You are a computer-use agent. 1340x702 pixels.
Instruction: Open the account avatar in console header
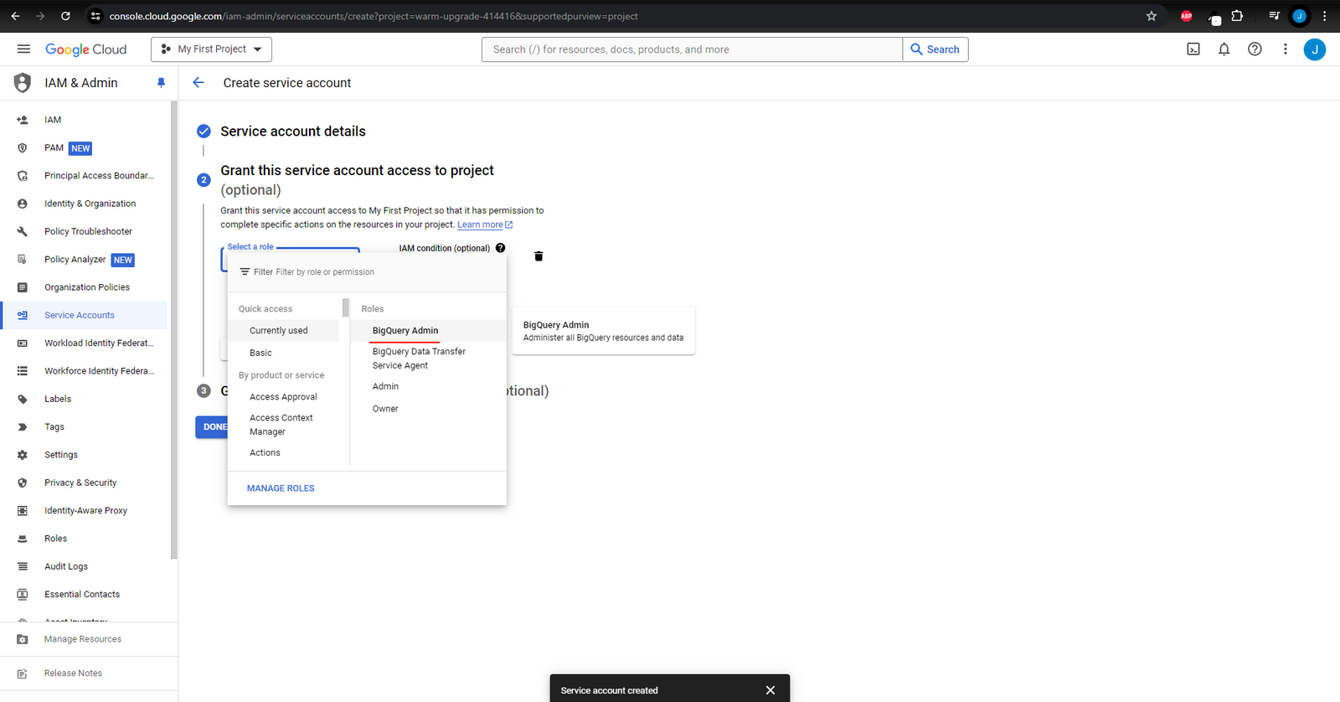coord(1314,49)
